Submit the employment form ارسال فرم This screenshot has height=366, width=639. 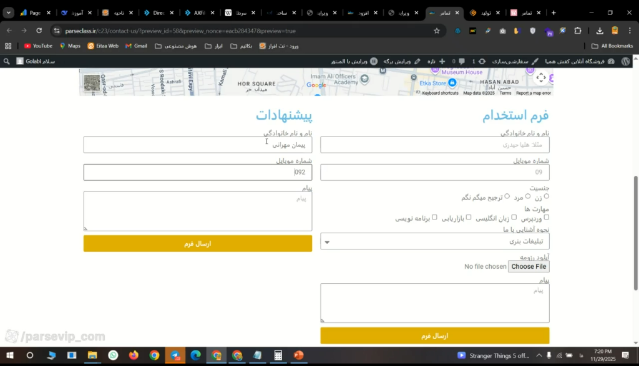(x=434, y=336)
